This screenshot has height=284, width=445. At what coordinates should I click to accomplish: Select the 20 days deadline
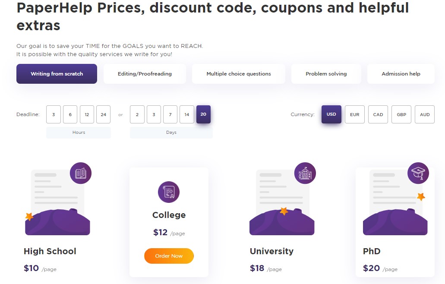203,114
